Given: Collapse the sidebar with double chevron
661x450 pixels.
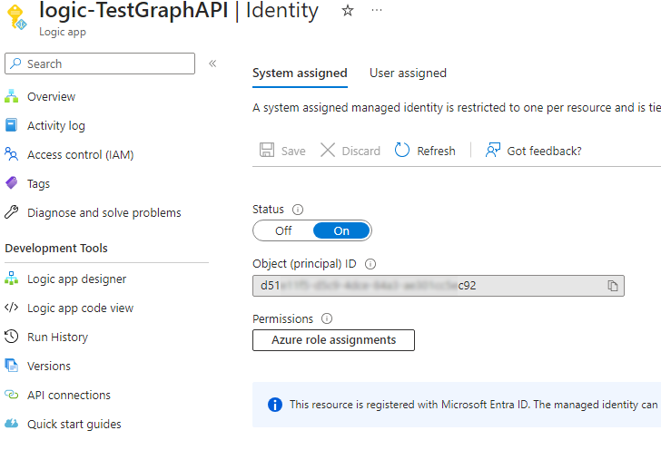Looking at the screenshot, I should click(x=212, y=64).
